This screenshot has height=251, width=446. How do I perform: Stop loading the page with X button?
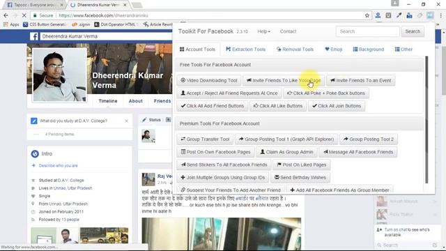click(x=24, y=15)
